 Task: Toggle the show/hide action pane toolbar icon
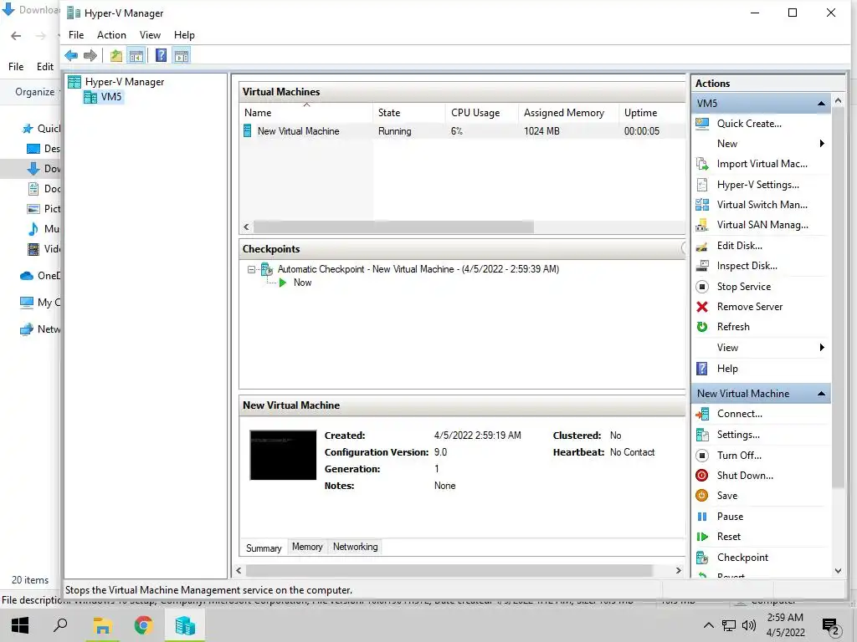pyautogui.click(x=182, y=55)
